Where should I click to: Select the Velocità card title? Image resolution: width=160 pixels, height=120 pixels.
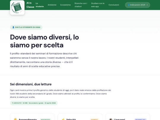[71, 119]
